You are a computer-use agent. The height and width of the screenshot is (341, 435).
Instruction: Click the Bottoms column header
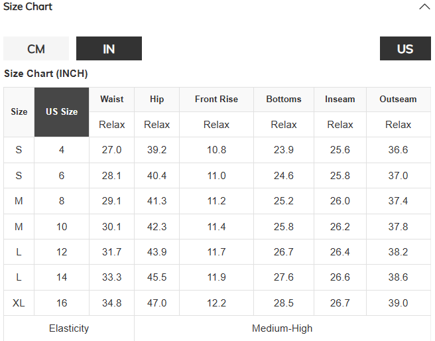click(284, 100)
